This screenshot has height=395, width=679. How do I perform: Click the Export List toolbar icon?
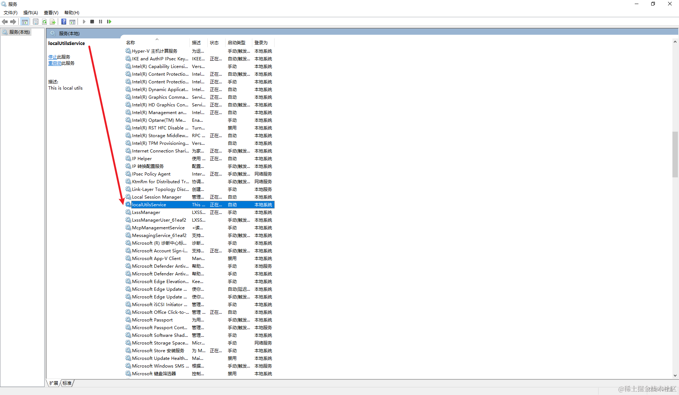tap(53, 22)
